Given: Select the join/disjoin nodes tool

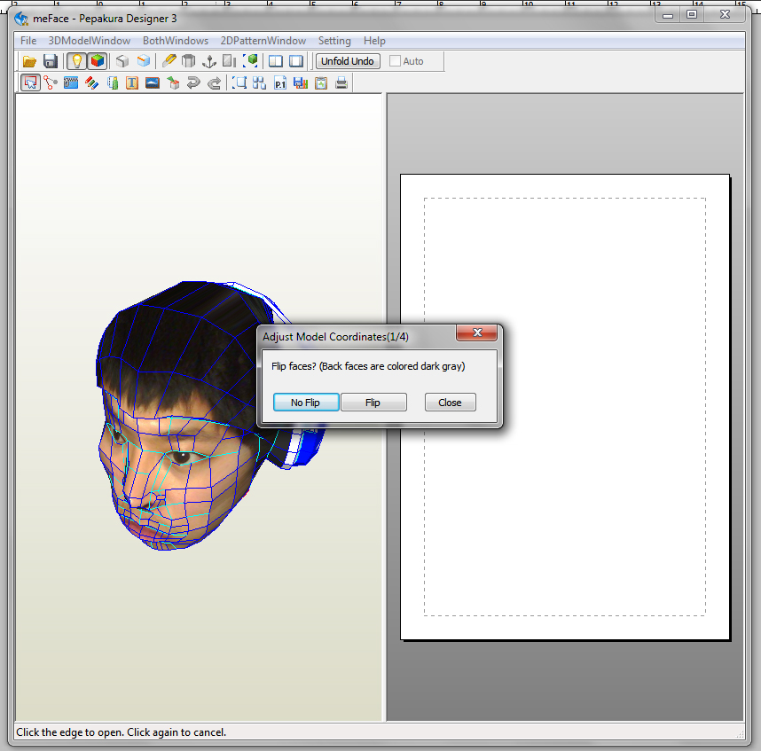Looking at the screenshot, I should click(51, 83).
